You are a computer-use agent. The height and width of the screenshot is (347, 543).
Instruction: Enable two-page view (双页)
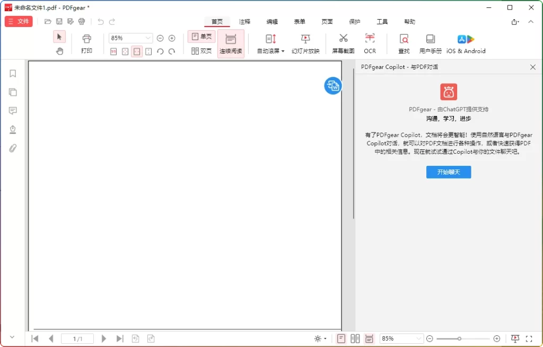(202, 51)
